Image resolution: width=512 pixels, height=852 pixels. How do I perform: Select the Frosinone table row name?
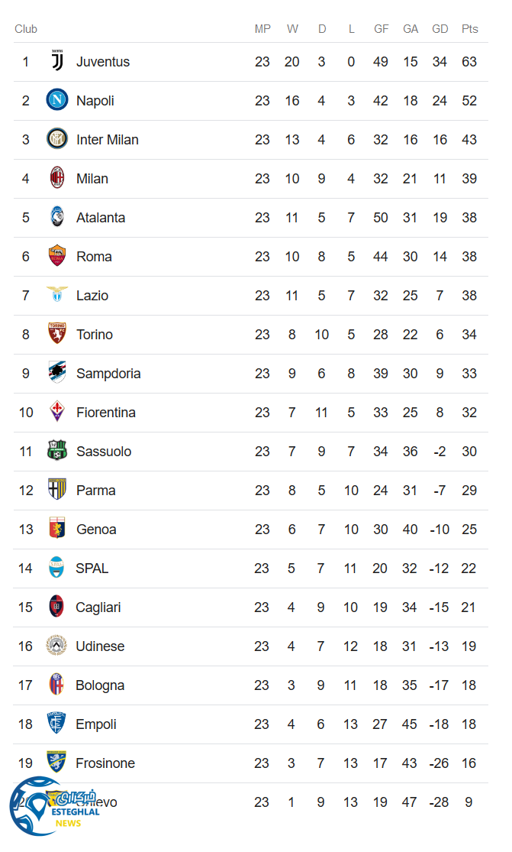click(x=105, y=763)
